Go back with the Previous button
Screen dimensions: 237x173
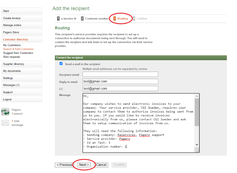click(64, 165)
